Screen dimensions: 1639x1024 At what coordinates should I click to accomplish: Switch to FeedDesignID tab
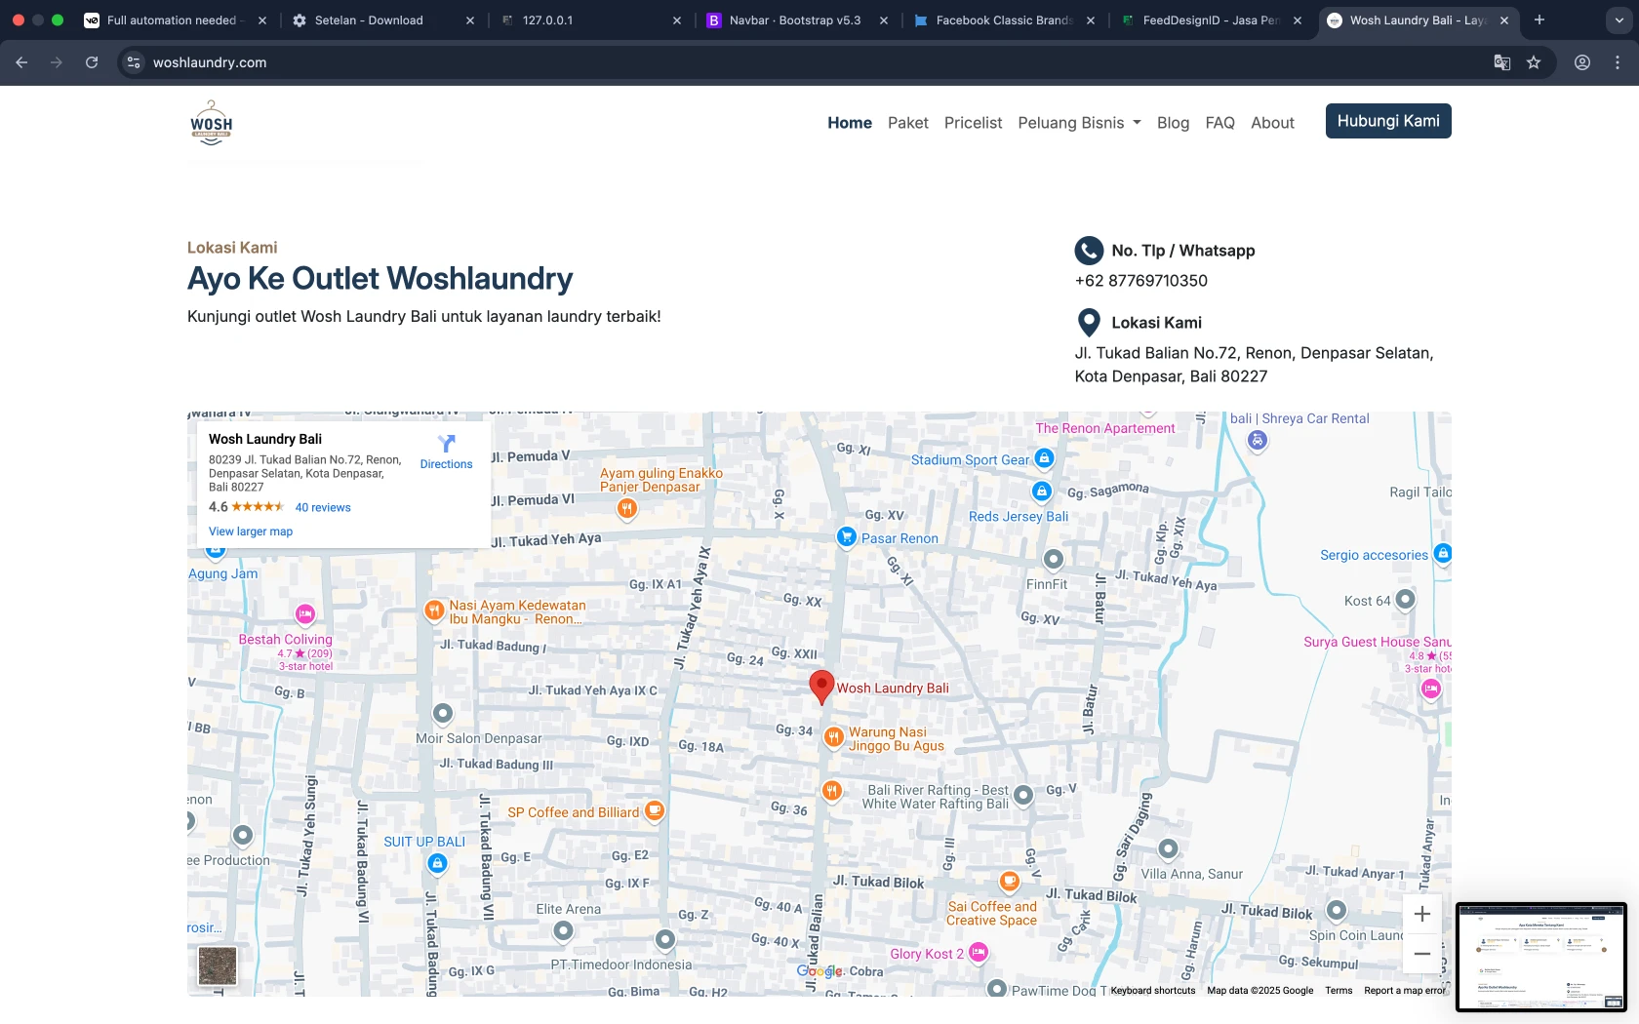pyautogui.click(x=1211, y=20)
